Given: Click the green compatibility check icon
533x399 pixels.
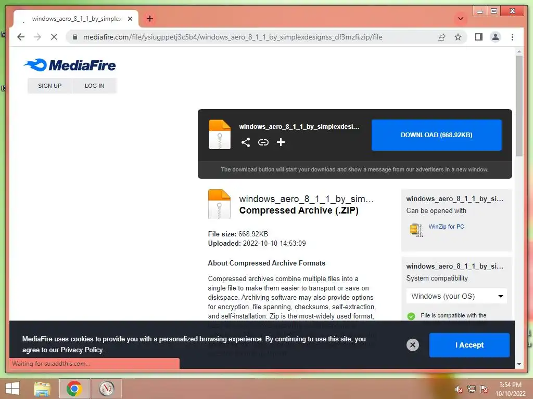Looking at the screenshot, I should pyautogui.click(x=411, y=316).
